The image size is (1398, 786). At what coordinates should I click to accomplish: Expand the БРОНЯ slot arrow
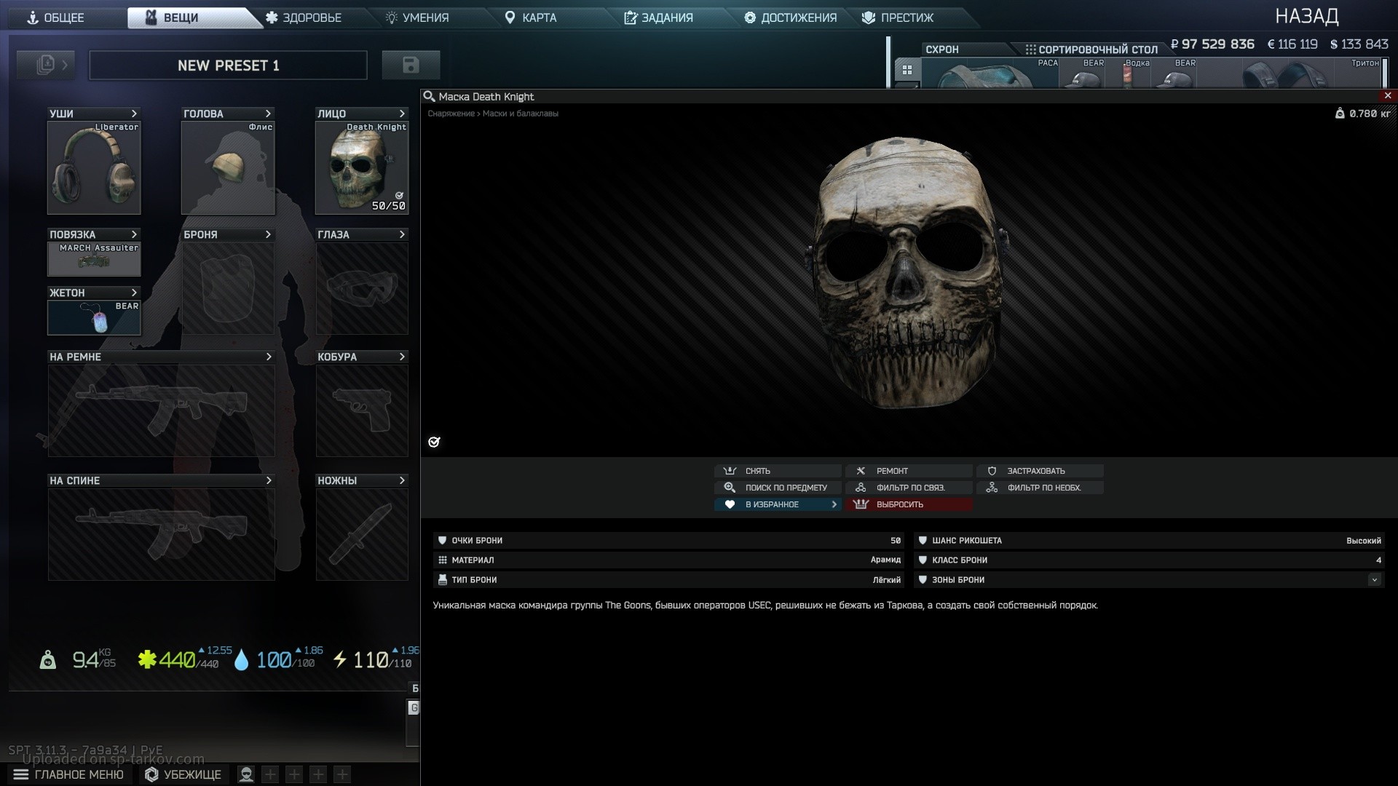tap(268, 234)
